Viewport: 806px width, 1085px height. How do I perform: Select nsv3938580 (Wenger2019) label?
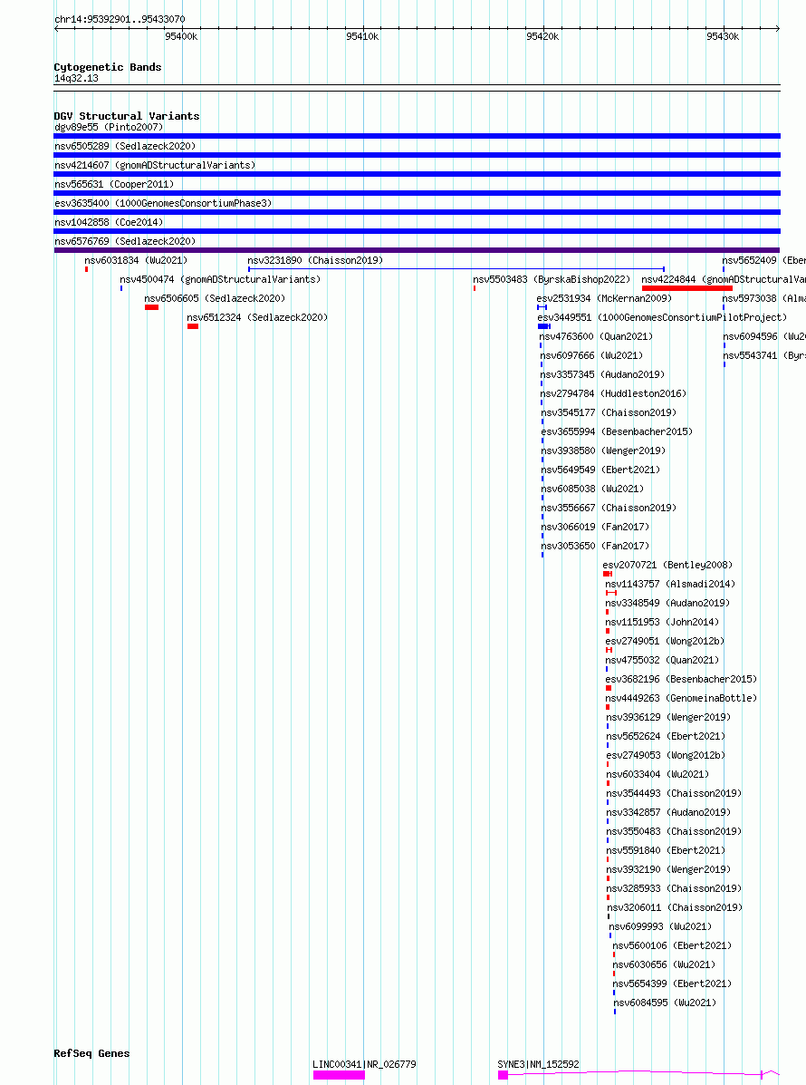[x=603, y=450]
